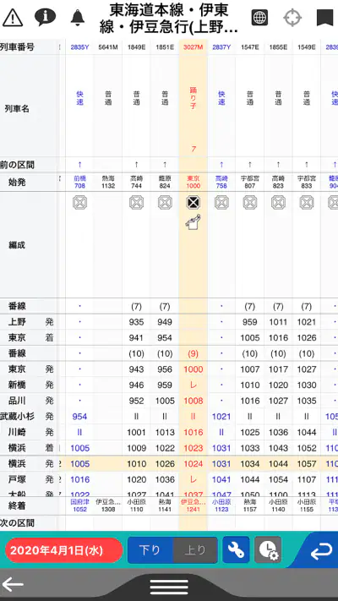338x601 pixels.
Task: Tap formation icon for train 2837Y
Action: [221, 202]
